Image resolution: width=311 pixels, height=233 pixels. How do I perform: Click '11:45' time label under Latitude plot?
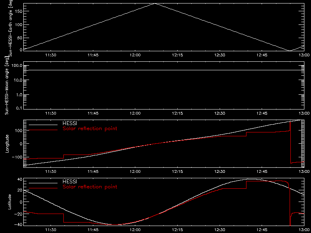click(93, 230)
